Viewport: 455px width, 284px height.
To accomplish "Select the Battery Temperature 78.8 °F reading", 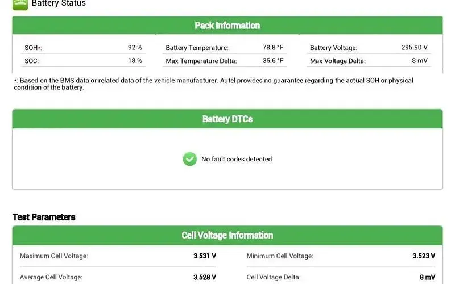I will pyautogui.click(x=273, y=48).
